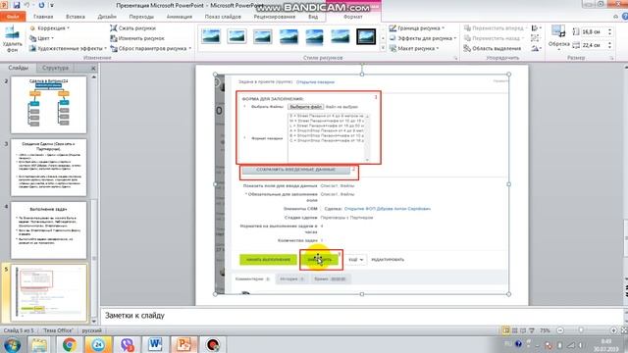
Task: Open Microsoft Word from the taskbar
Action: 155,344
